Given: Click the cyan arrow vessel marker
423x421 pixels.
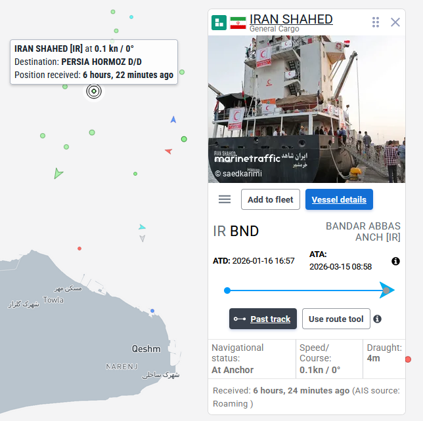Looking at the screenshot, I should (142, 227).
